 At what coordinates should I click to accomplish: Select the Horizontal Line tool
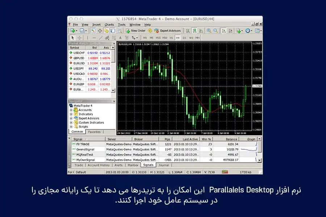click(x=94, y=38)
